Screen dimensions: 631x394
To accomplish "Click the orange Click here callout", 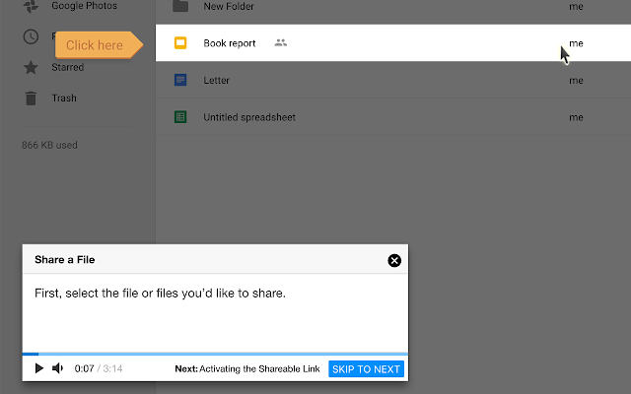I will pyautogui.click(x=96, y=45).
